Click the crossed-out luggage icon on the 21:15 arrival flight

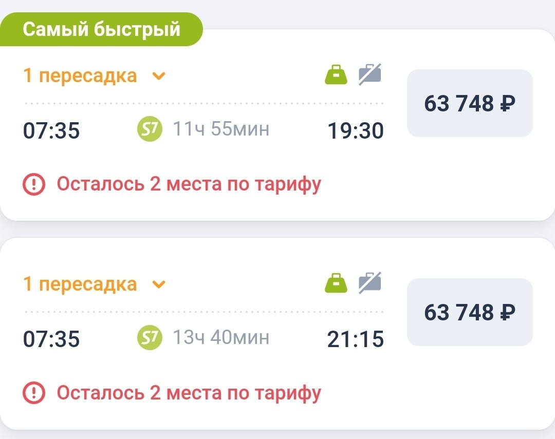369,283
